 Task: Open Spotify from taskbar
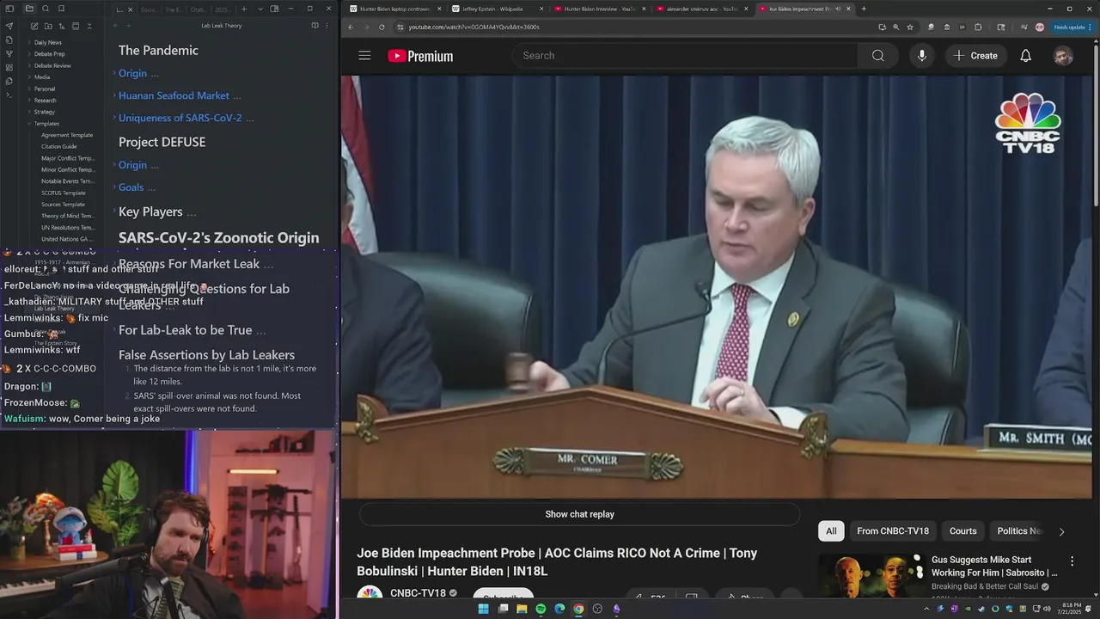[x=541, y=609]
